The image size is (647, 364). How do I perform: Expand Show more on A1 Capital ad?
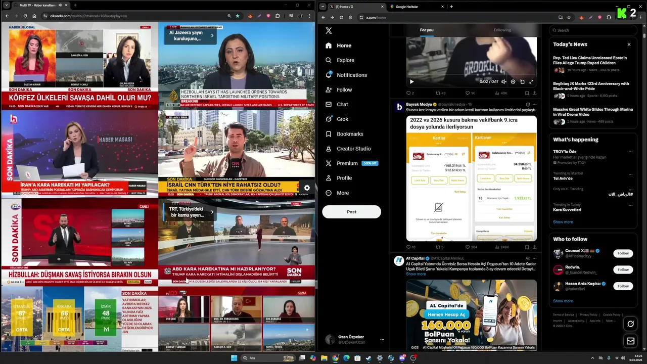click(415, 274)
